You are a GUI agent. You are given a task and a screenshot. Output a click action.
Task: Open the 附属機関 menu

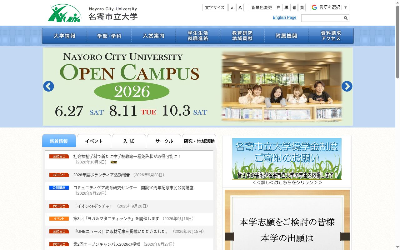point(287,36)
